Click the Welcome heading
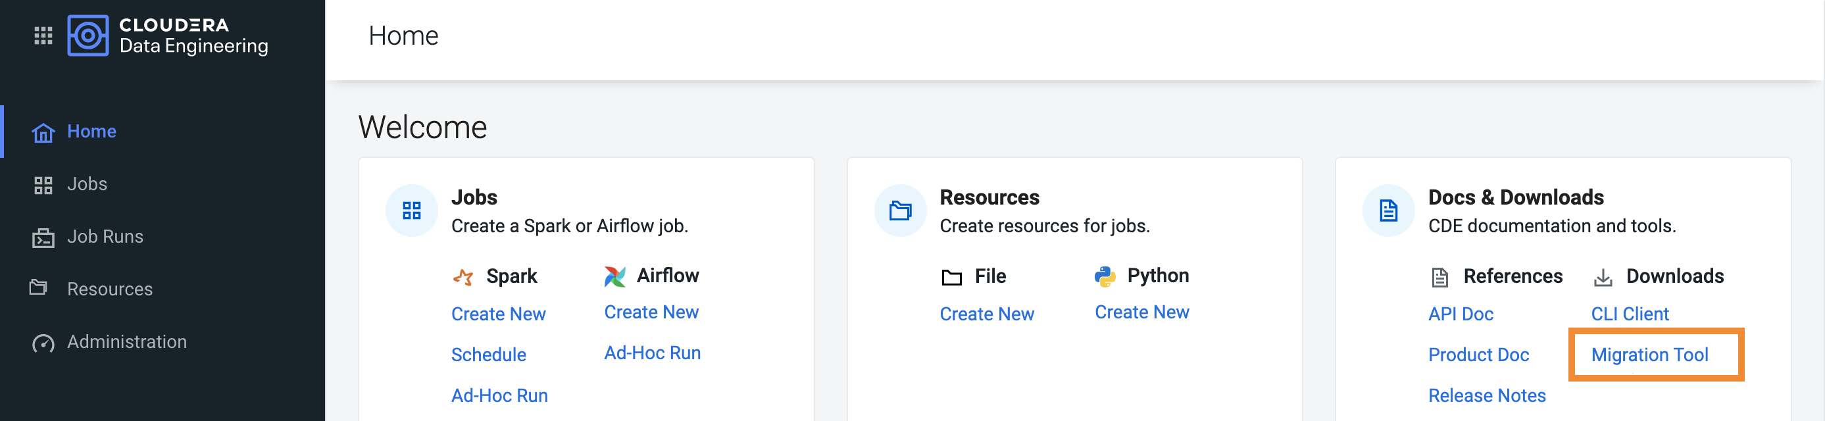 (422, 127)
